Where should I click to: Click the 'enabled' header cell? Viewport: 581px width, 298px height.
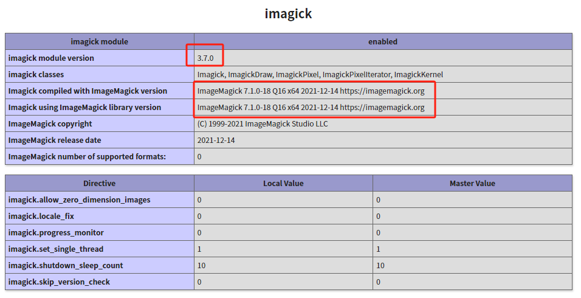point(383,42)
